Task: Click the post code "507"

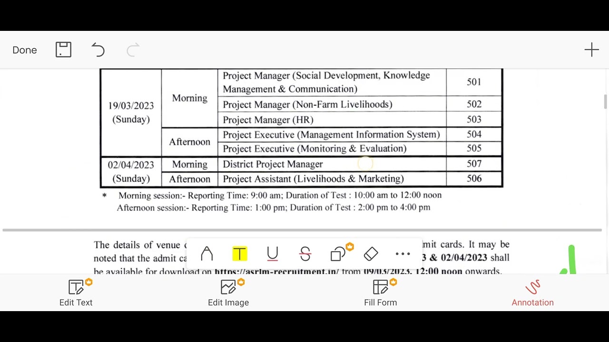Action: click(474, 164)
